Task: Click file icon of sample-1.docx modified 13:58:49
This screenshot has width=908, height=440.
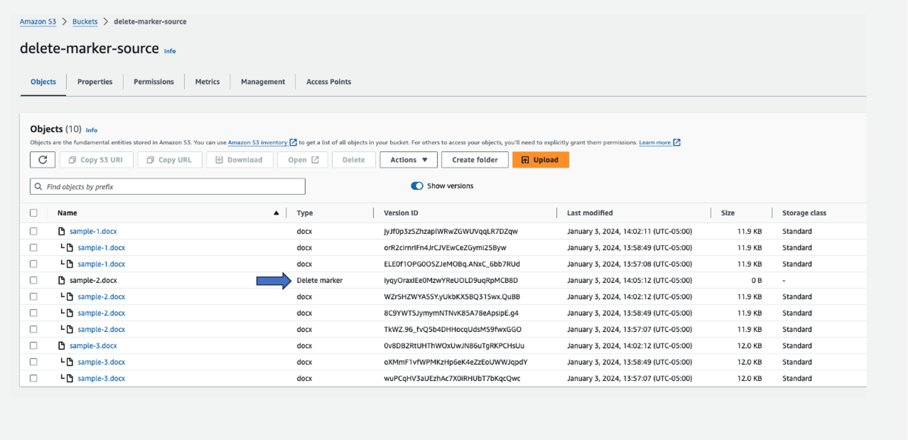Action: [x=70, y=248]
